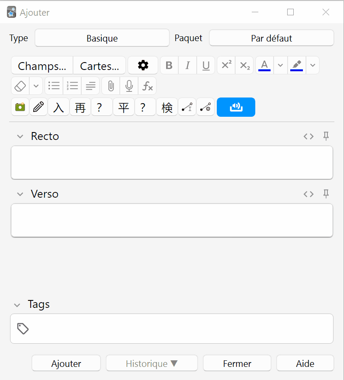Insert an unordered bullet list
344x380 pixels.
click(54, 86)
